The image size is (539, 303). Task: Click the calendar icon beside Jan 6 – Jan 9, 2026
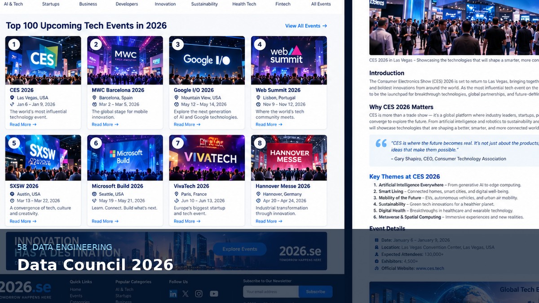(x=12, y=104)
